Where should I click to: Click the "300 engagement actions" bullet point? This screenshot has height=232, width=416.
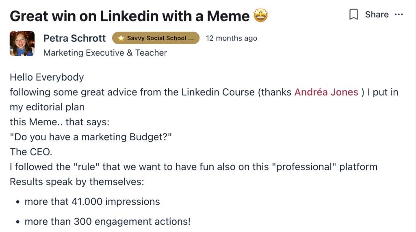pos(108,221)
